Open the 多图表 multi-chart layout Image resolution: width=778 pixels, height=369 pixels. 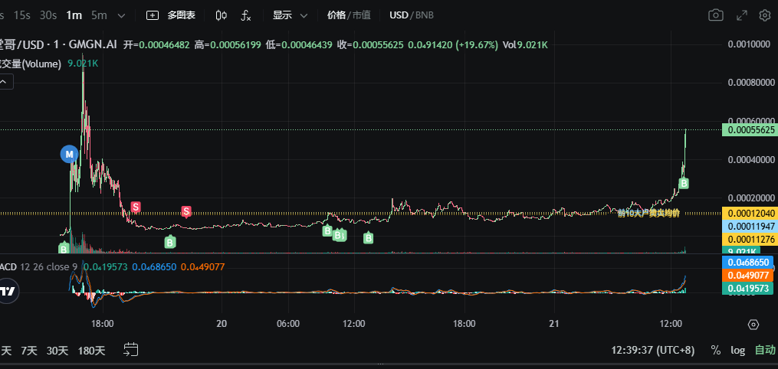[173, 15]
